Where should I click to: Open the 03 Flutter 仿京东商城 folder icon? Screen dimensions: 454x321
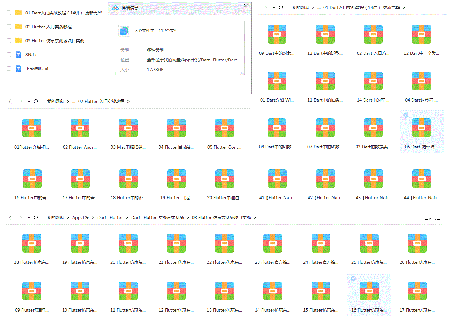19,40
